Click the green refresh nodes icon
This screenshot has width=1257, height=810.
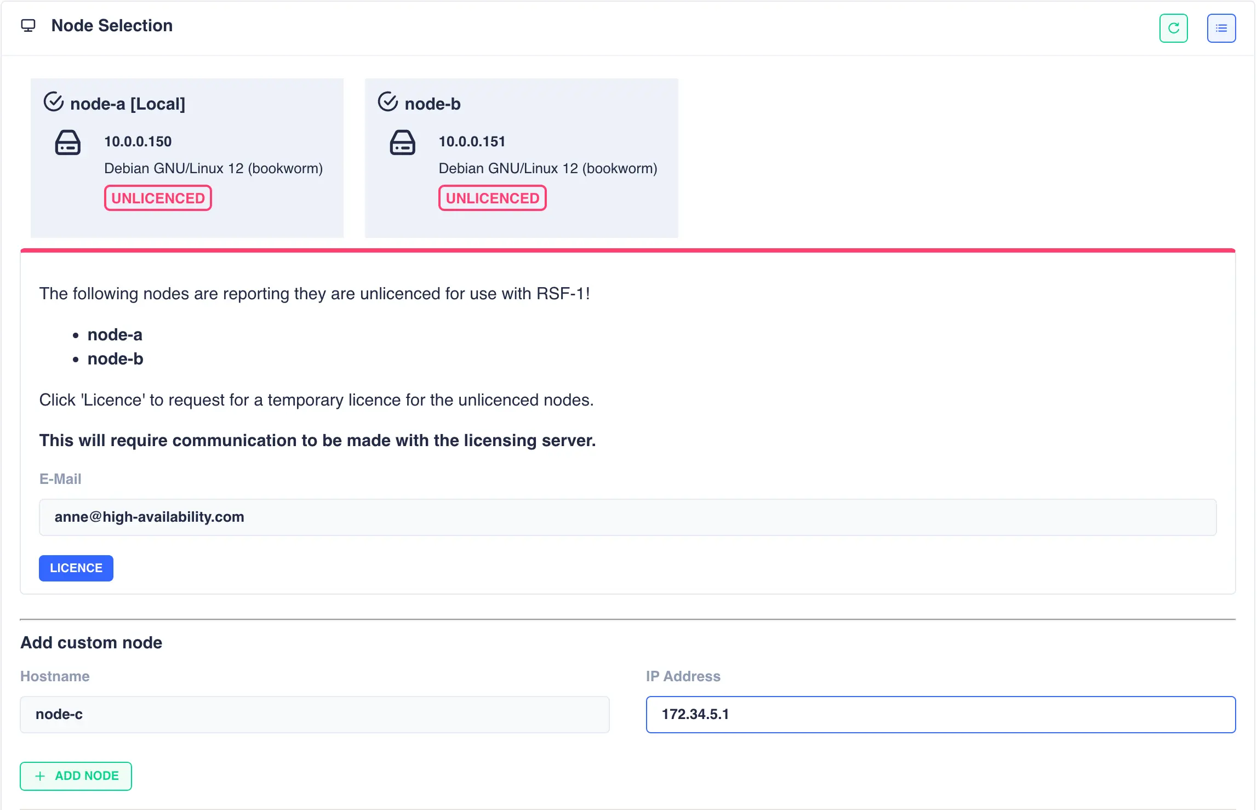1173,28
